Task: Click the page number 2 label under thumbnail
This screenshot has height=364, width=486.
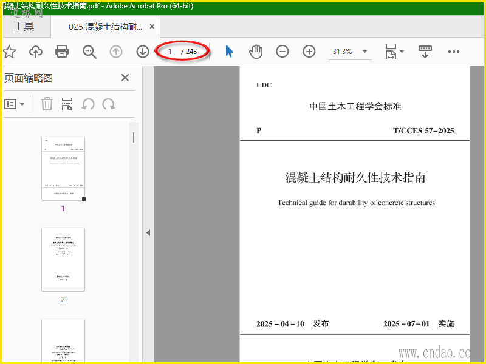Action: tap(63, 300)
